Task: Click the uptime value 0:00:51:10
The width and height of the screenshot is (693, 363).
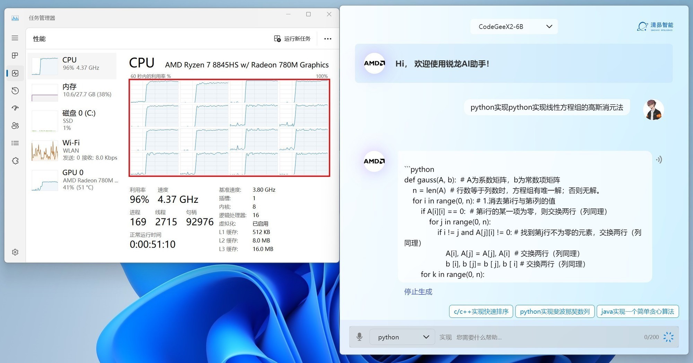Action: [x=152, y=244]
